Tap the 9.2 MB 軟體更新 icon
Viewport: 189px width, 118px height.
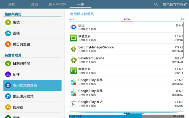click(74, 38)
